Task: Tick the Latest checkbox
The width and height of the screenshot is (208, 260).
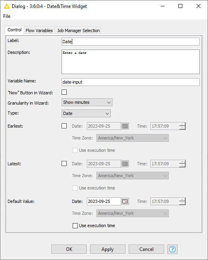Action: [x=64, y=164]
